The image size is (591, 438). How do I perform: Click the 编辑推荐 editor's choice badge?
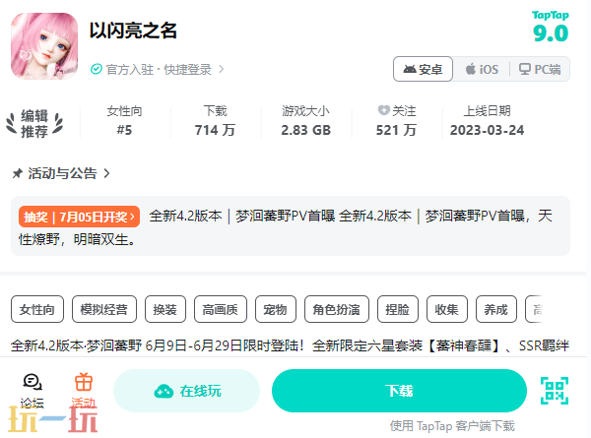pyautogui.click(x=34, y=124)
